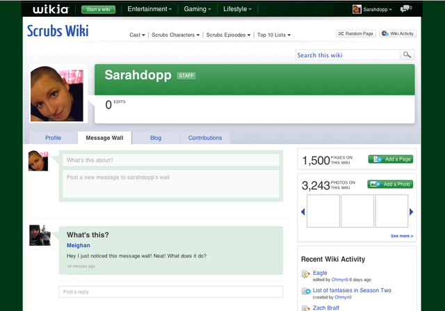The height and width of the screenshot is (311, 445).
Task: Open the Zach Braff article link
Action: click(x=326, y=308)
